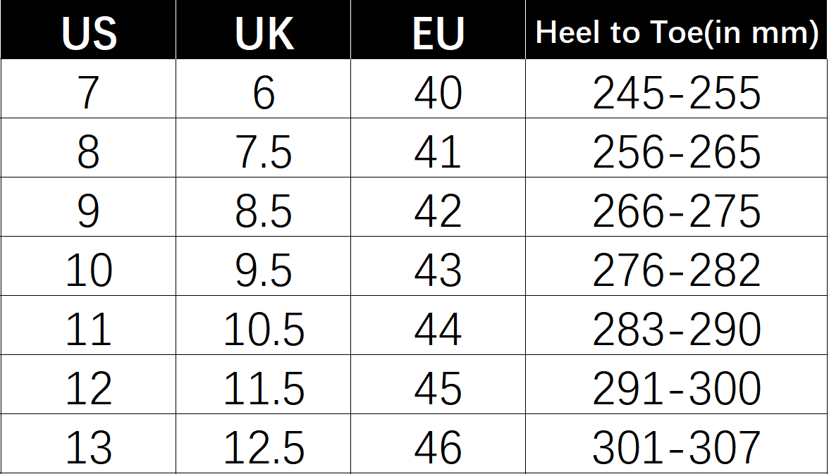Select the EU size 46 cell

[438, 444]
